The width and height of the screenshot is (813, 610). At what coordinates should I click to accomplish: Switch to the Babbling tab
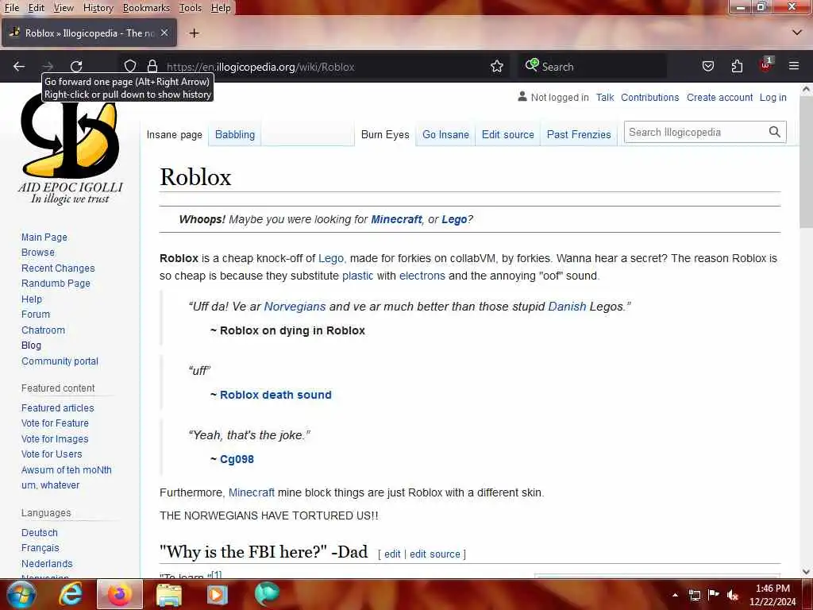coord(235,134)
